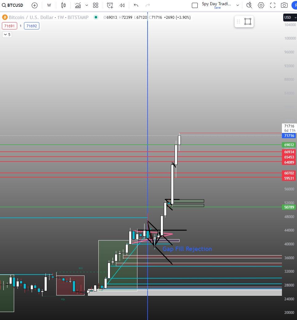This screenshot has width=297, height=320.
Task: Start bar replay with the rewind icon
Action: tap(122, 5)
